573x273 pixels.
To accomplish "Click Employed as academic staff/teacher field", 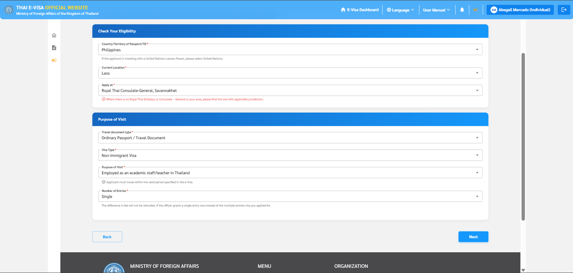I will (290, 172).
